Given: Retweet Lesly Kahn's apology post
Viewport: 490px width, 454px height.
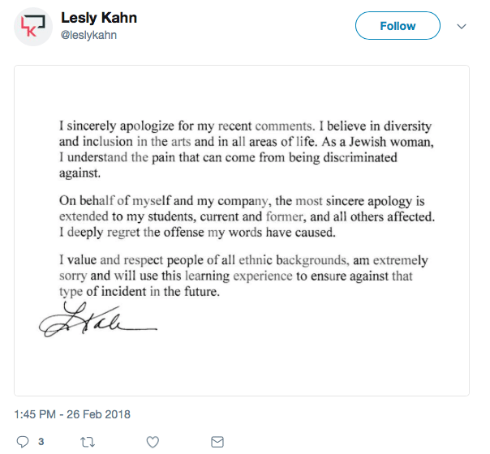Looking at the screenshot, I should (88, 442).
